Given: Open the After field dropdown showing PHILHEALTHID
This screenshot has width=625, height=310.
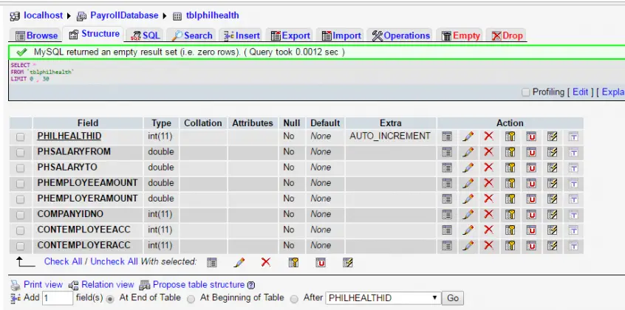Looking at the screenshot, I should [382, 298].
